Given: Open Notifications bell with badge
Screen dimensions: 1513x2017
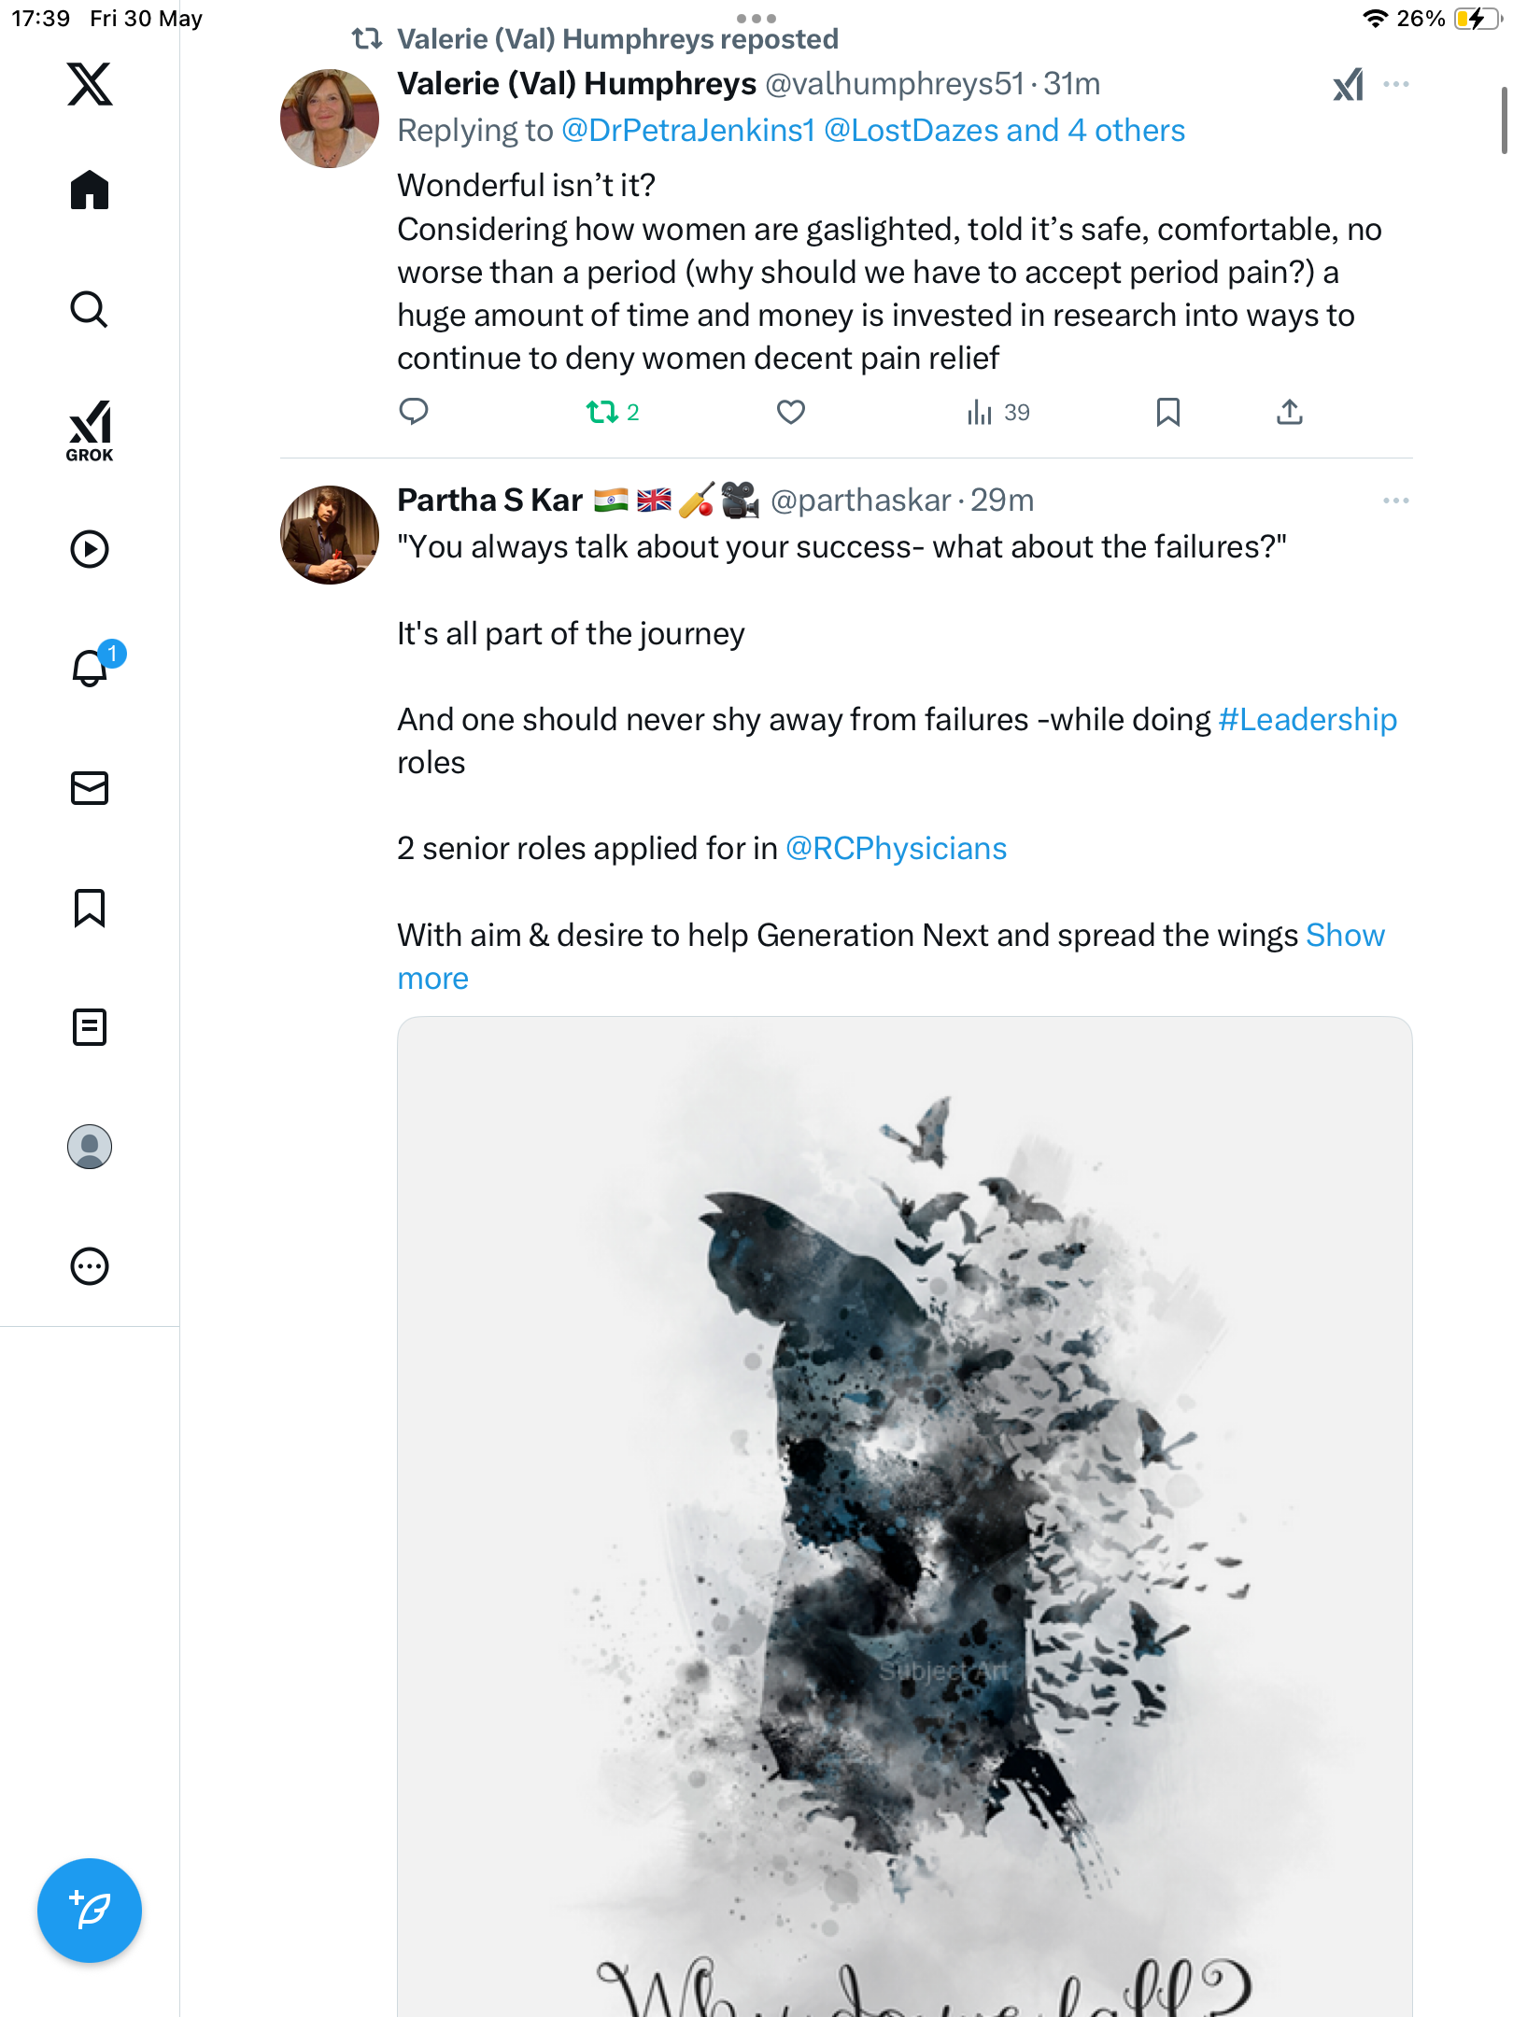Looking at the screenshot, I should click(93, 666).
